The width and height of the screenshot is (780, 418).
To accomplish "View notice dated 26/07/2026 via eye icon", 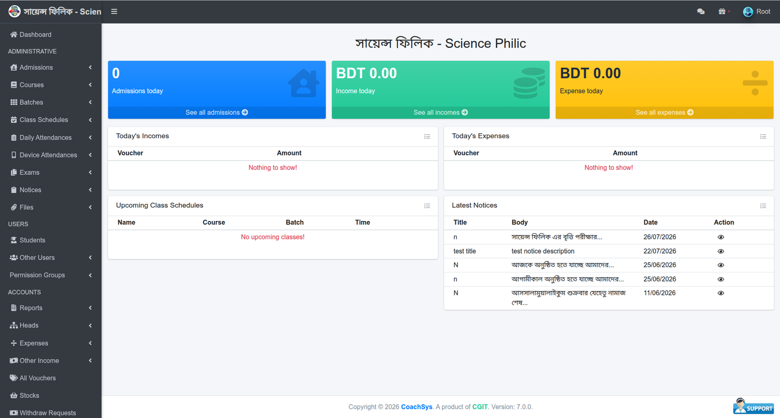I will (721, 237).
